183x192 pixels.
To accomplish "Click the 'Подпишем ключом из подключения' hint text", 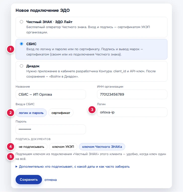I will click(91, 156).
